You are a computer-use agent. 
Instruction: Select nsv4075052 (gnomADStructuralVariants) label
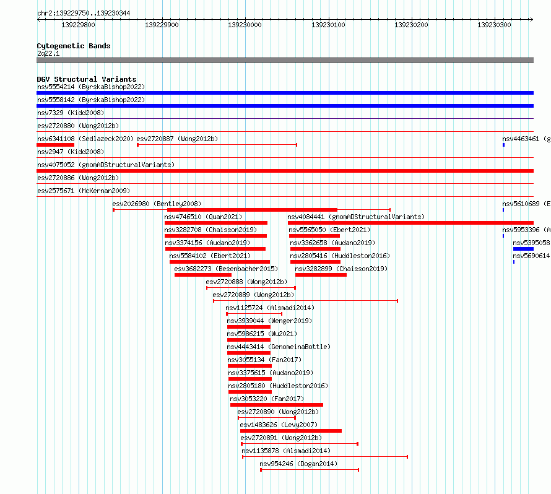tap(106, 165)
